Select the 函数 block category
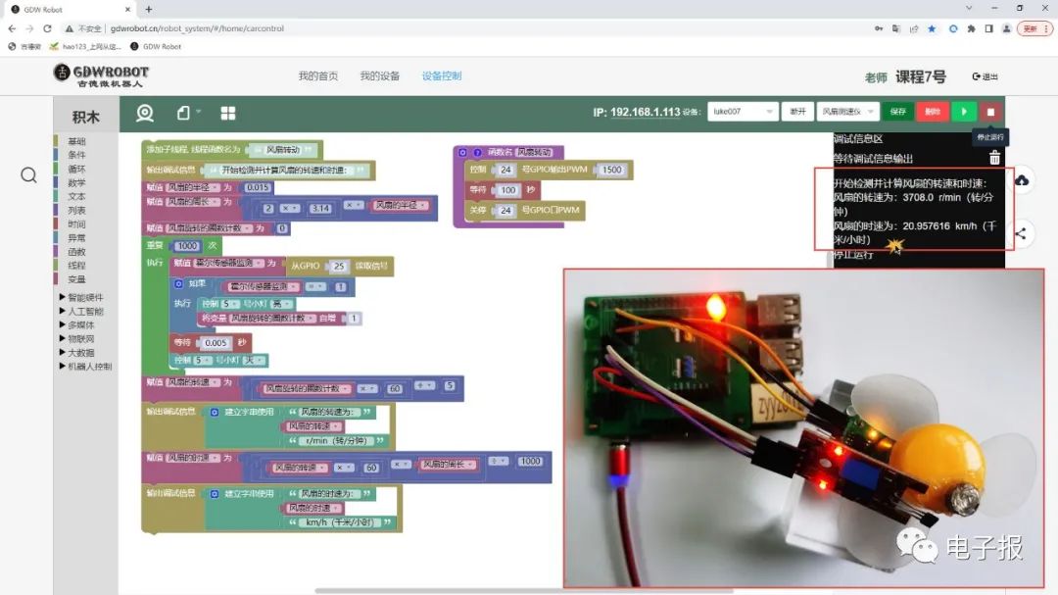This screenshot has height=595, width=1058. pos(76,251)
